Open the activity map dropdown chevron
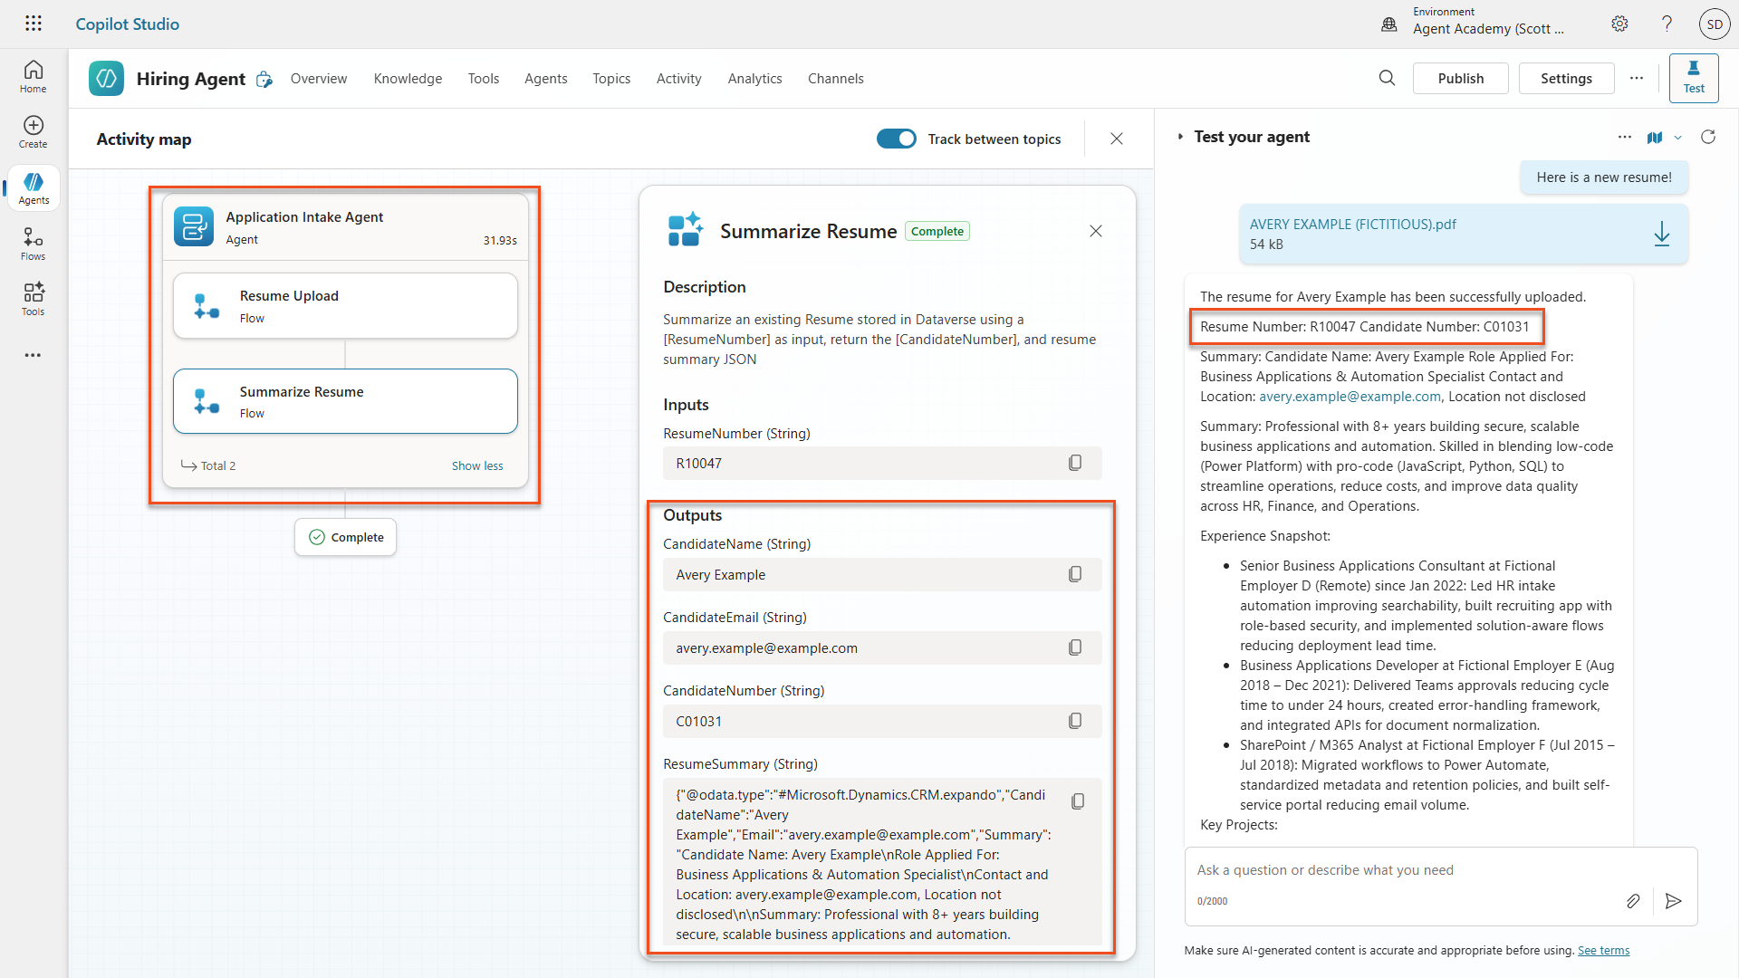The width and height of the screenshot is (1739, 978). coord(1678,138)
